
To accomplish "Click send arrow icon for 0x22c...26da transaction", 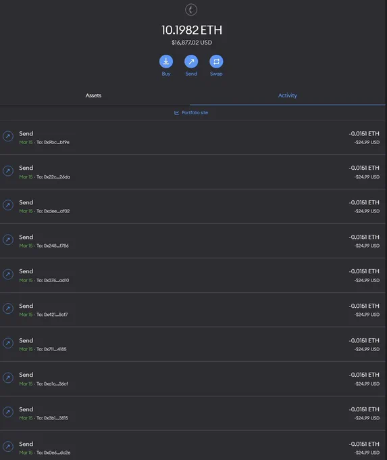I will pos(8,170).
